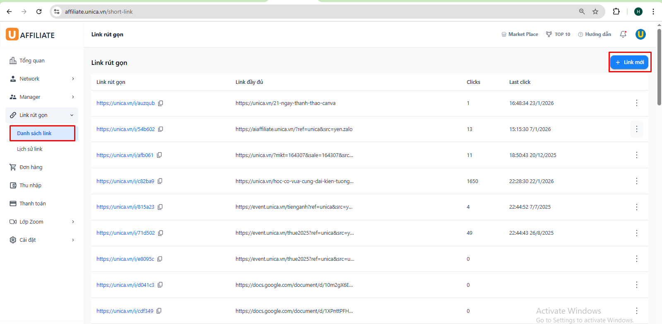
Task: Copy the 71d502 short link
Action: click(x=161, y=233)
